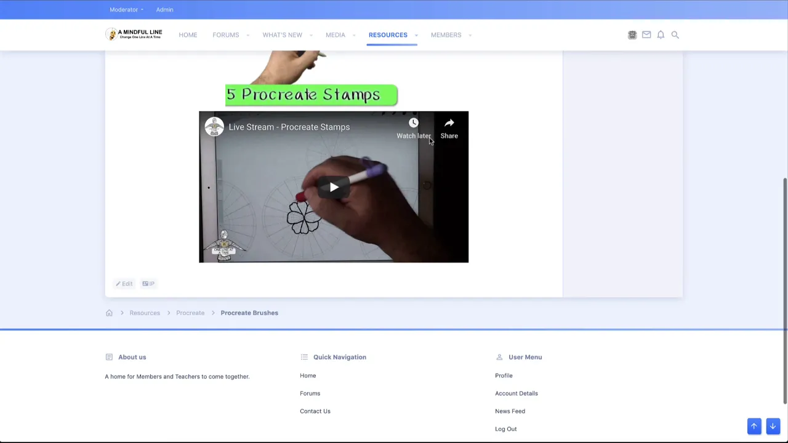Open the envelope inbox icon

coord(646,35)
